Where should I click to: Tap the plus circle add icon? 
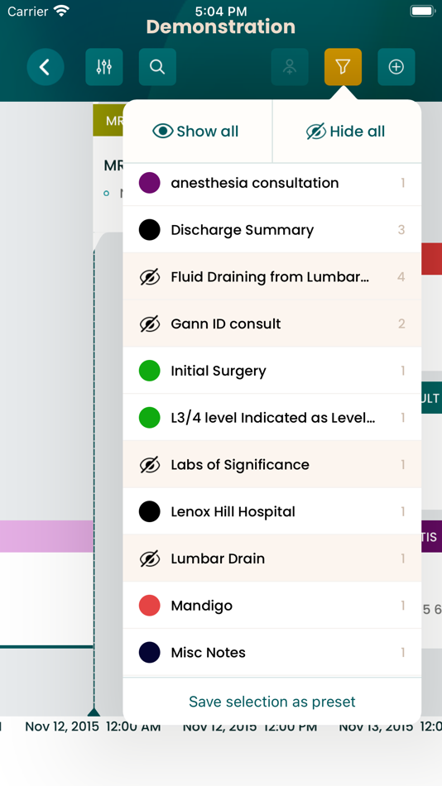click(396, 67)
